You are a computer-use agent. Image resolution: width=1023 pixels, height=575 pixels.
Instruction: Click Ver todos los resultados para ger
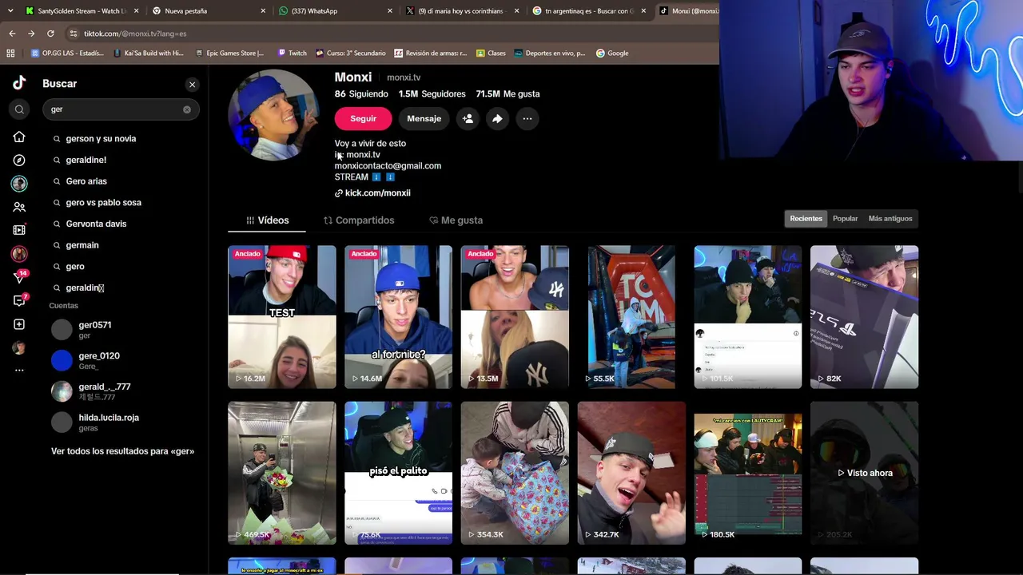pos(122,451)
